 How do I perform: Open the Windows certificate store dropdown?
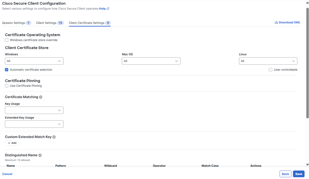pos(34,61)
